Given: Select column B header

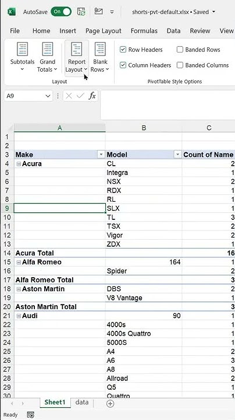Looking at the screenshot, I should point(144,128).
